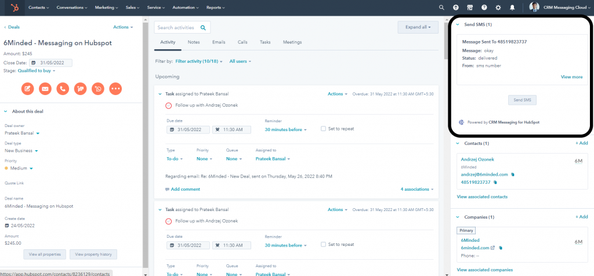Click the marketplace icon in top navigation

pos(470,8)
